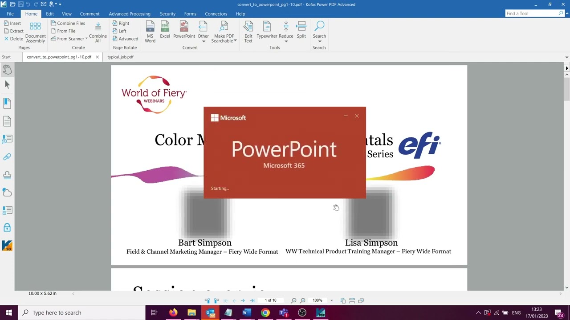Click the Split tool in ribbon

pos(301,30)
